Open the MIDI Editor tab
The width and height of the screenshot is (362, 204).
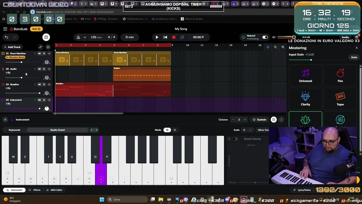54,190
